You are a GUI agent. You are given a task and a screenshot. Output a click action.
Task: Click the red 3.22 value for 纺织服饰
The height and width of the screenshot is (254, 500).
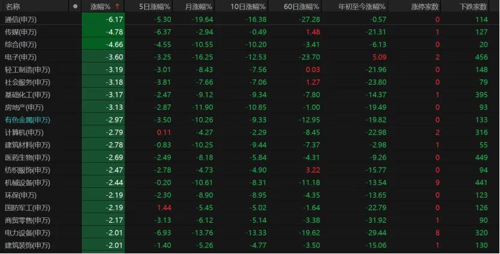(313, 171)
